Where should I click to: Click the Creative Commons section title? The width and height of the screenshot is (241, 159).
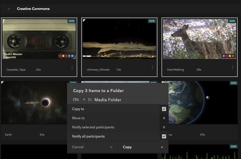coord(33,9)
